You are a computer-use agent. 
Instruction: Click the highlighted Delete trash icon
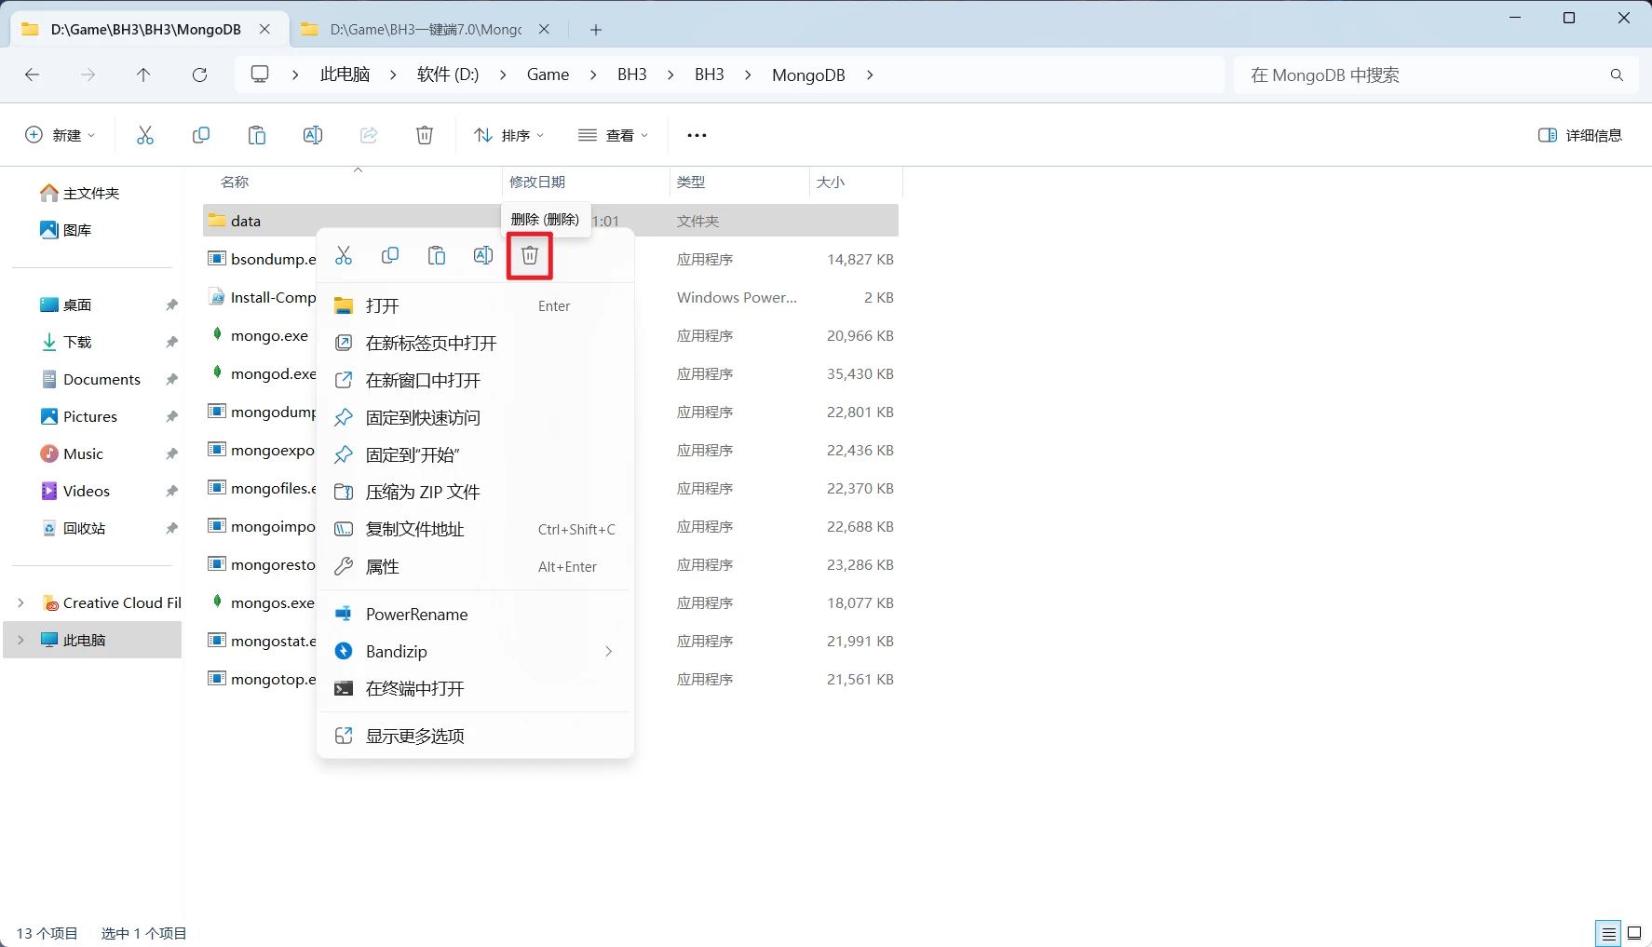pyautogui.click(x=529, y=255)
